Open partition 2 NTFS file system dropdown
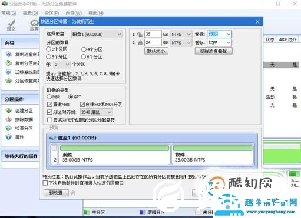 [x=181, y=43]
